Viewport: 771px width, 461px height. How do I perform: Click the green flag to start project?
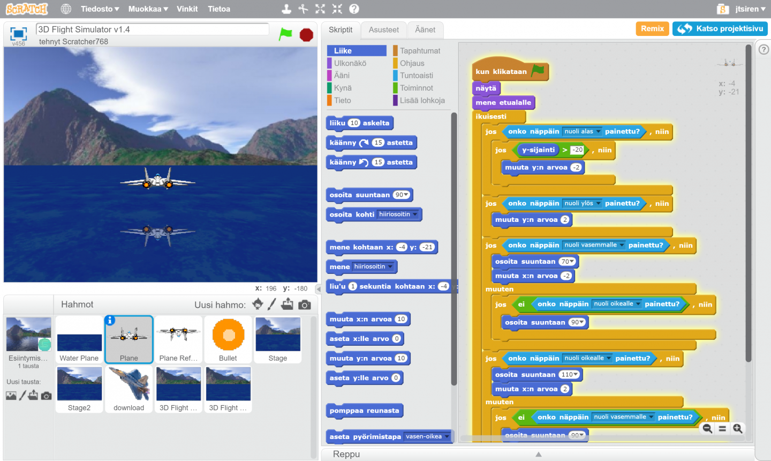(x=286, y=34)
